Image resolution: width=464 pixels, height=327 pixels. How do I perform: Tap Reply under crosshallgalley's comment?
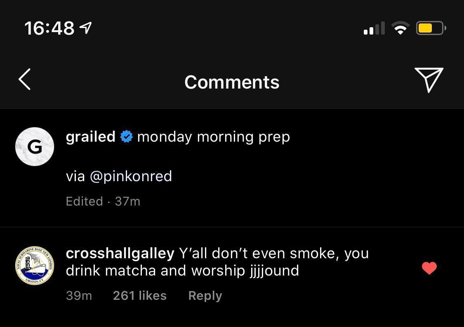pyautogui.click(x=205, y=295)
